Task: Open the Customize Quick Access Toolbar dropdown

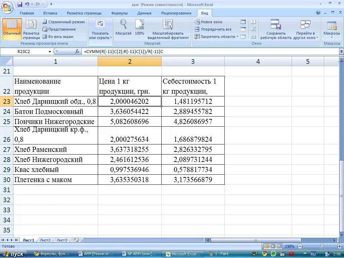Action: pos(51,4)
